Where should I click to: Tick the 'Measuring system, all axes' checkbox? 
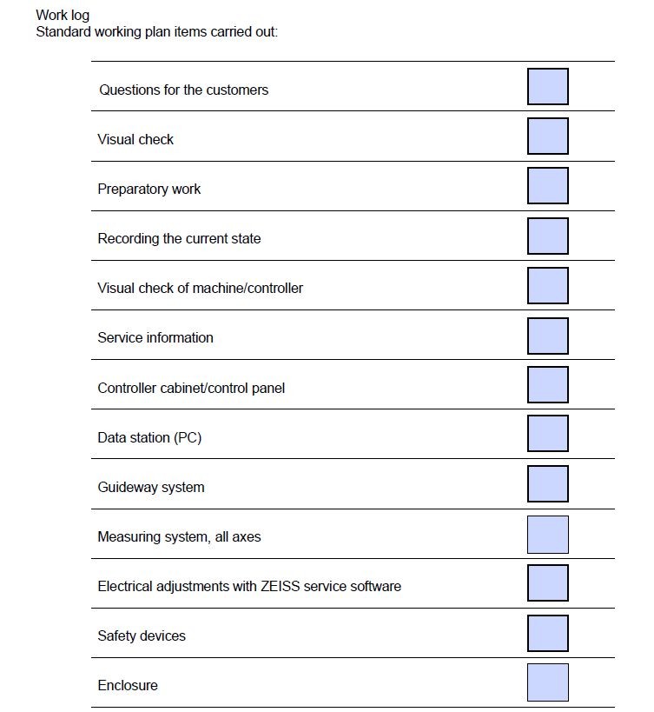point(547,535)
